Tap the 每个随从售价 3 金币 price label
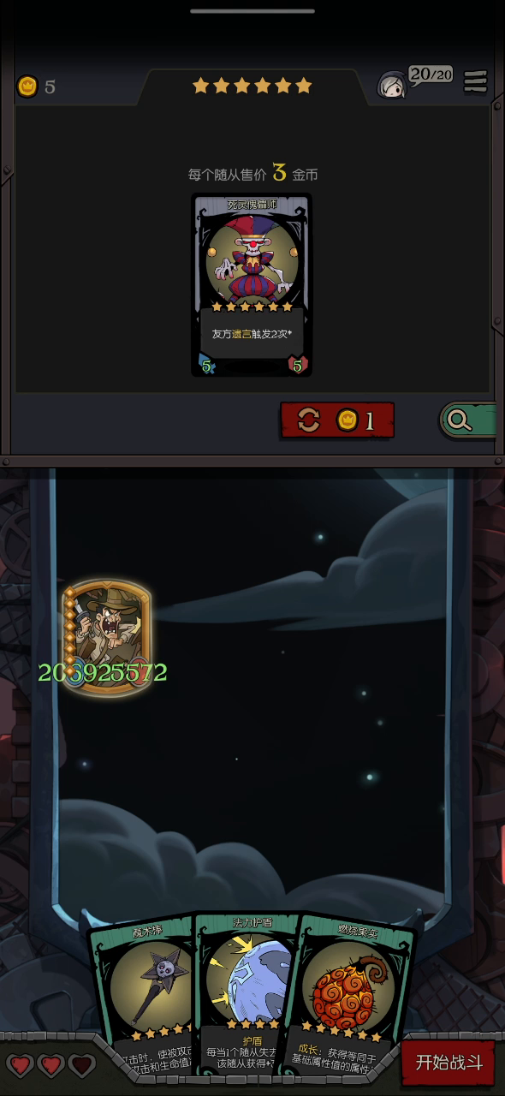The width and height of the screenshot is (505, 1096). pyautogui.click(x=253, y=173)
